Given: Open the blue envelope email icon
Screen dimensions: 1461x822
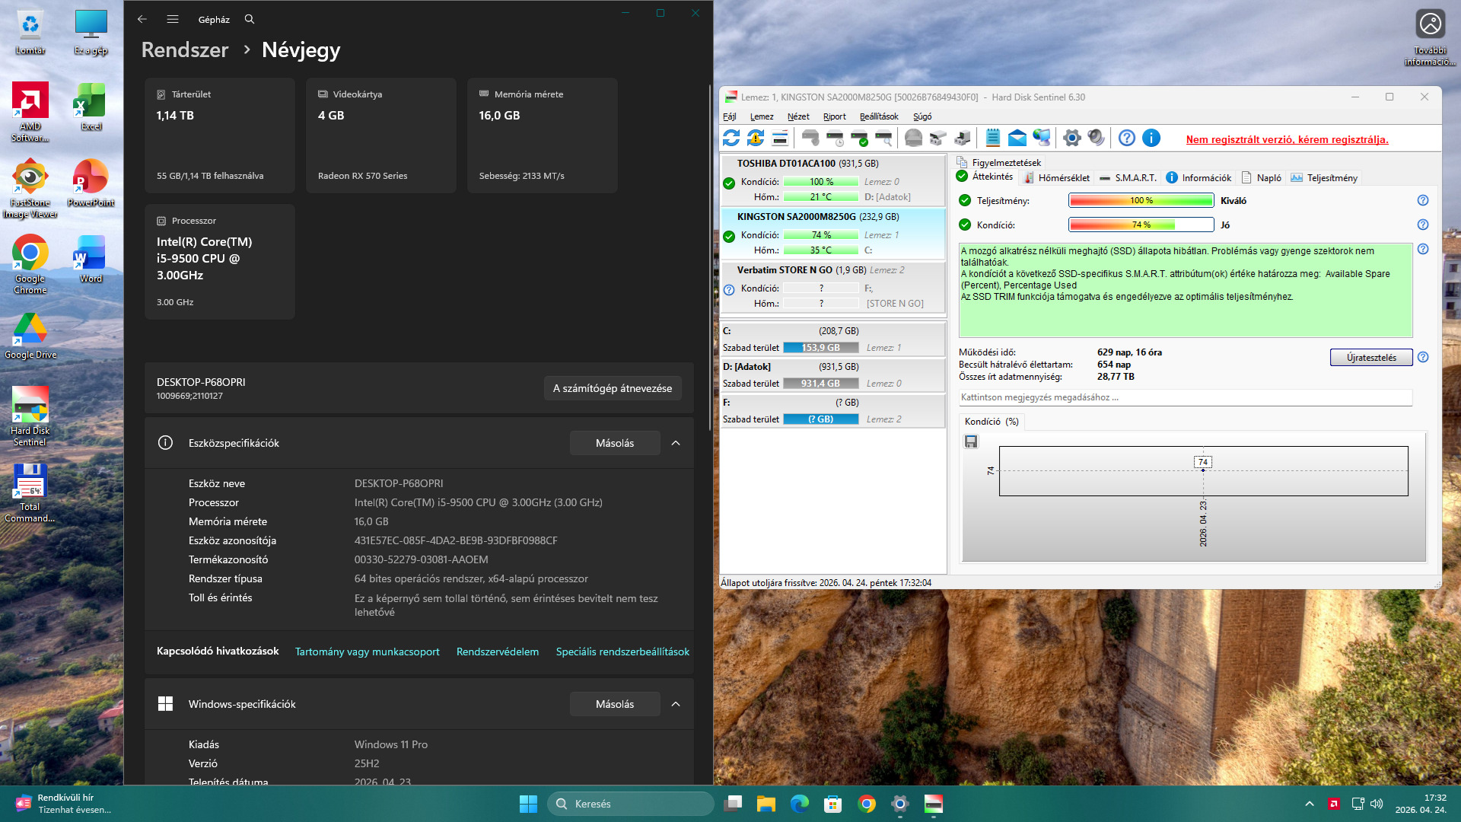Looking at the screenshot, I should click(1017, 138).
